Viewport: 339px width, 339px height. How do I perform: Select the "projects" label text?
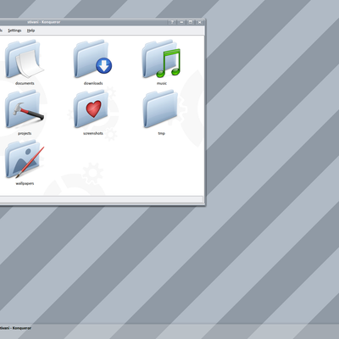(25, 133)
